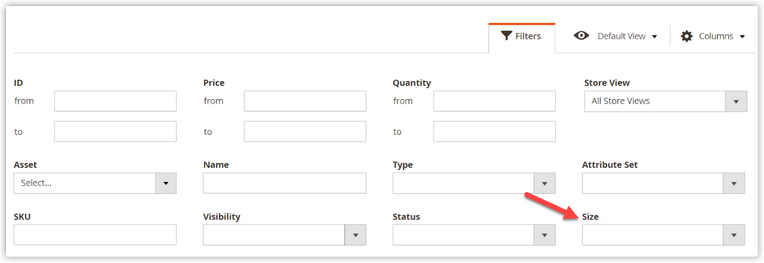This screenshot has height=263, width=764.
Task: Click the gear icon for Columns
Action: pos(686,36)
